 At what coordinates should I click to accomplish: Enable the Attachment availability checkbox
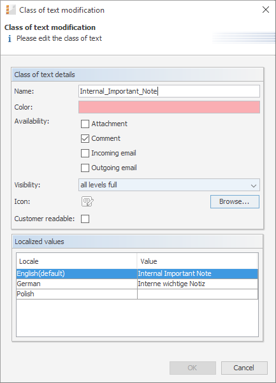point(85,124)
